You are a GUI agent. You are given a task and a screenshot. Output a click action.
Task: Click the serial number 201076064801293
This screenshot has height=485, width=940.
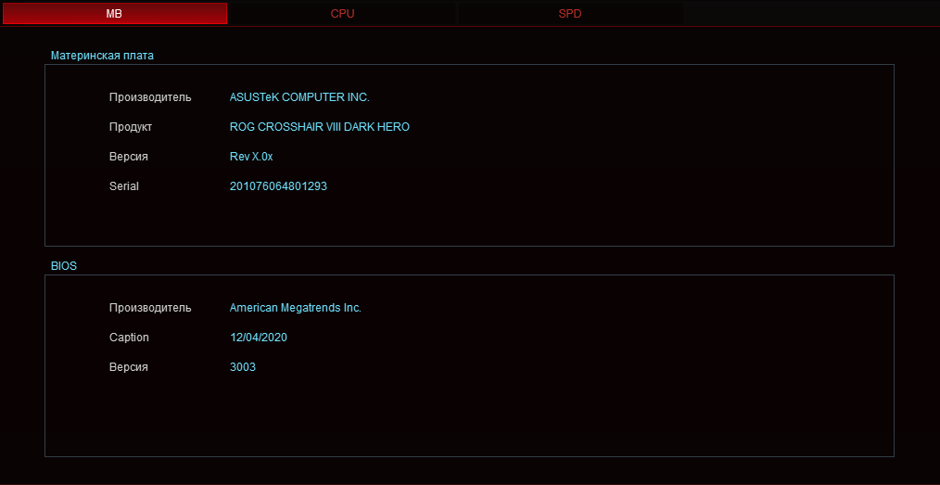pyautogui.click(x=278, y=186)
